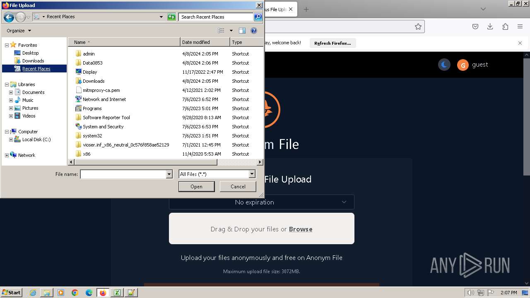The height and width of the screenshot is (298, 530).
Task: Change view using the views icon
Action: (x=221, y=31)
